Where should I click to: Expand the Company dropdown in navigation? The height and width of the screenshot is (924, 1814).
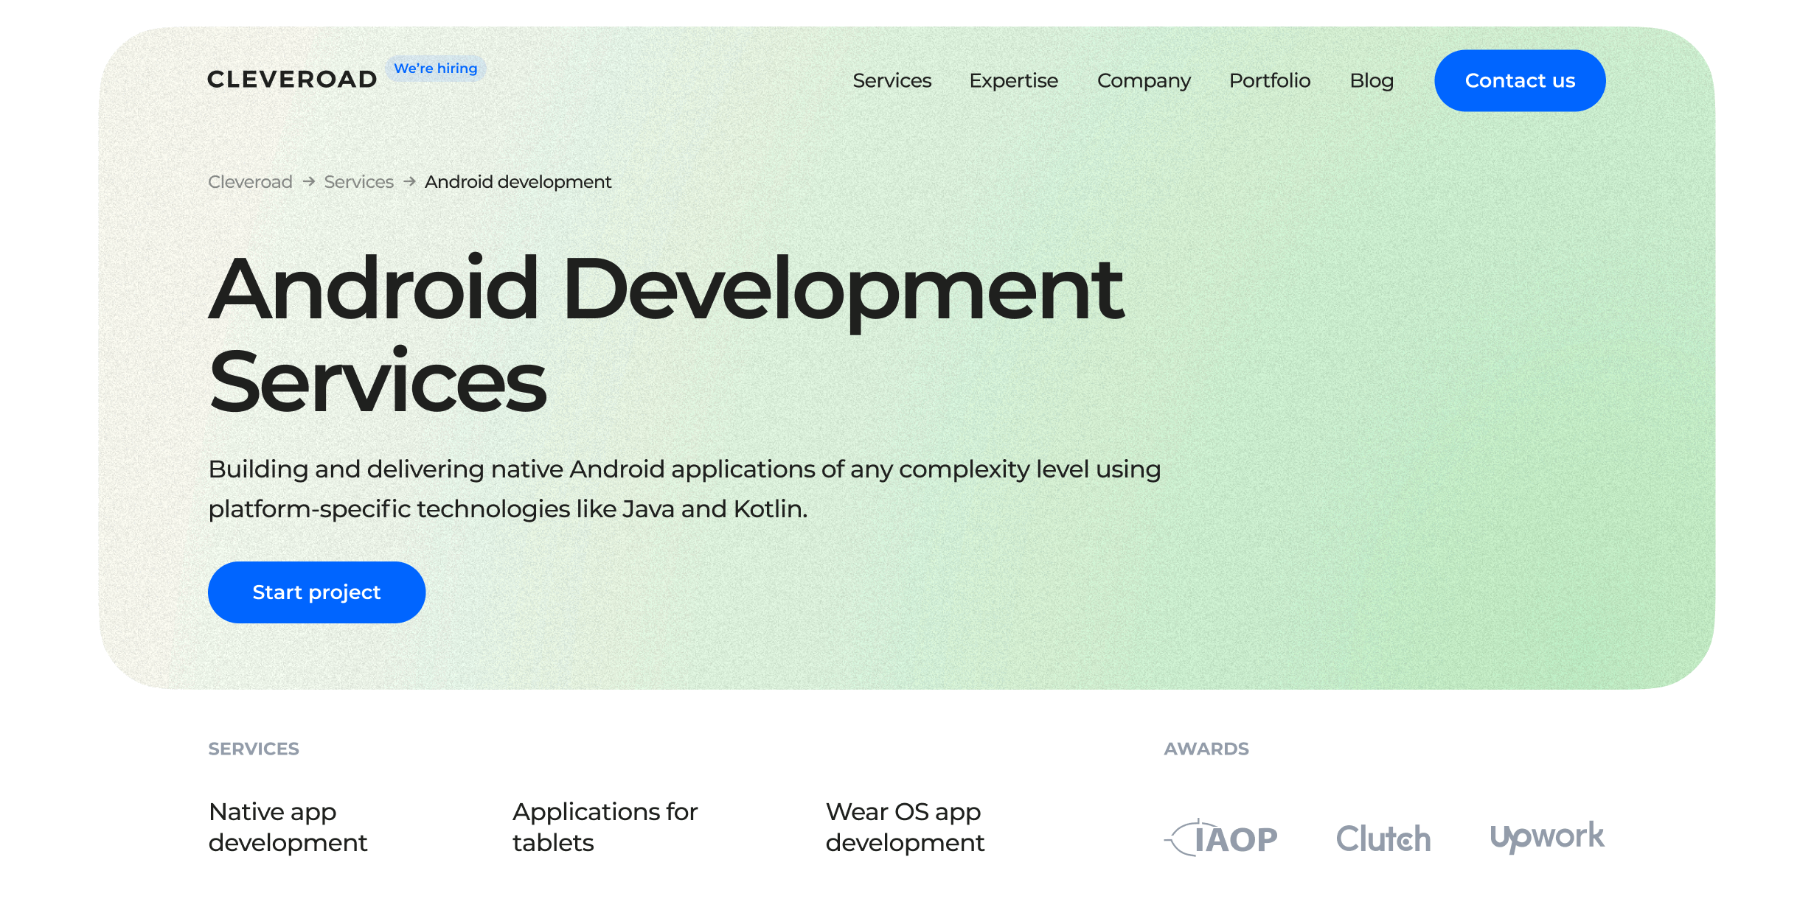click(x=1144, y=81)
